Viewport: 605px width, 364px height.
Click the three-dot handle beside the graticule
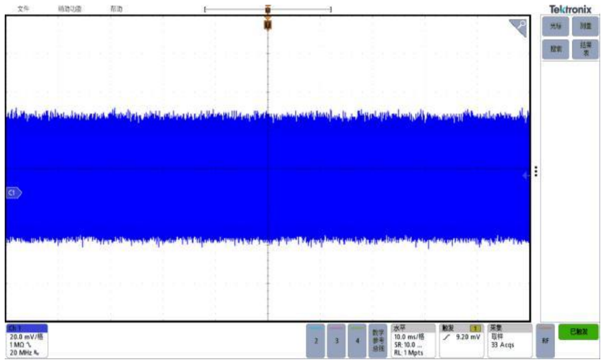pos(536,171)
